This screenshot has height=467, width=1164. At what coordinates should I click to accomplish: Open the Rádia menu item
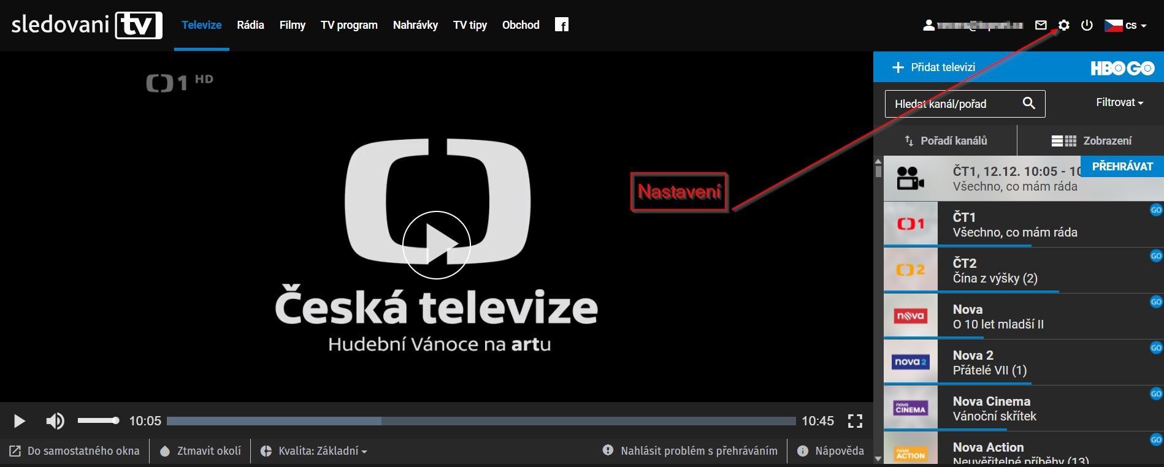click(250, 25)
